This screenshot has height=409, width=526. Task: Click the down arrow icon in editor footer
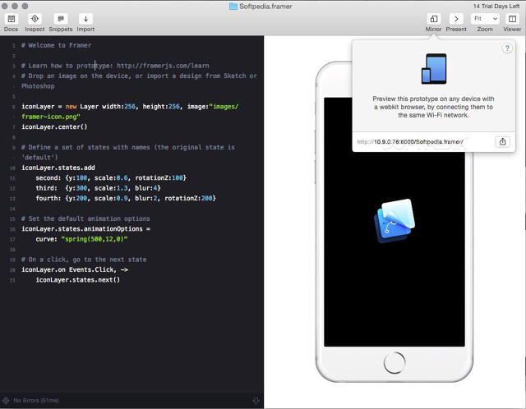256,400
